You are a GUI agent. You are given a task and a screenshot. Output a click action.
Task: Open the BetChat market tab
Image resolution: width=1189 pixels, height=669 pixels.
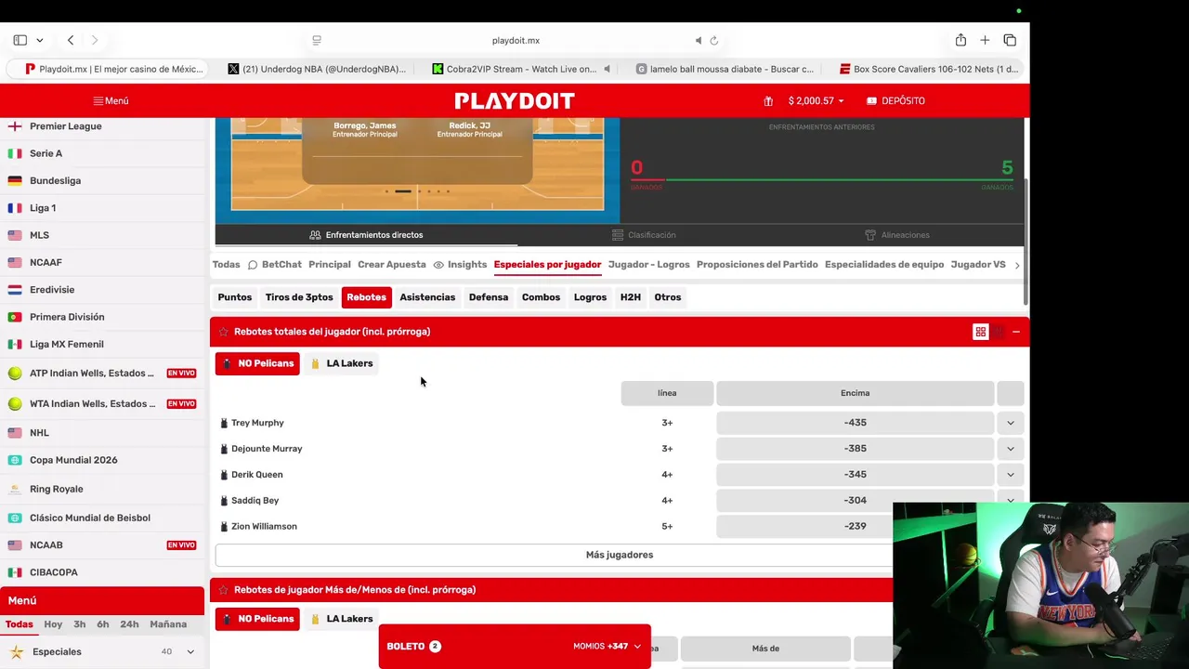[x=274, y=265]
